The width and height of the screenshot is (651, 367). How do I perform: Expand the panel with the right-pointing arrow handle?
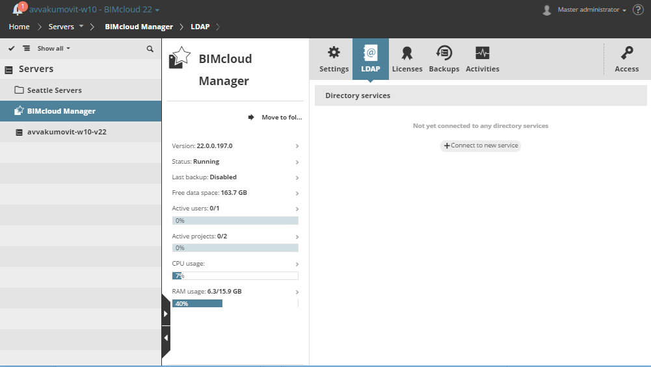[x=166, y=314]
